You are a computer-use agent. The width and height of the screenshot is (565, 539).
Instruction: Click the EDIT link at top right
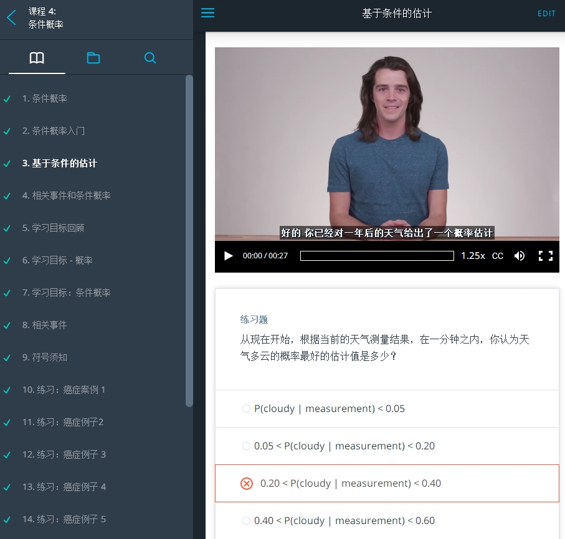(546, 13)
